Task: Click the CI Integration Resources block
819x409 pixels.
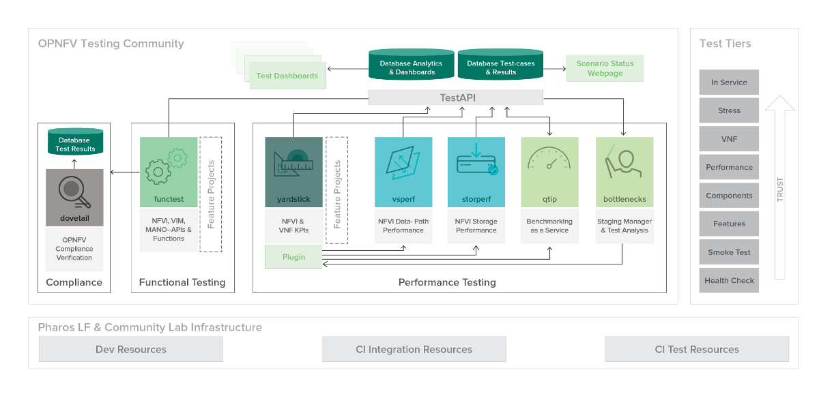Action: 414,349
